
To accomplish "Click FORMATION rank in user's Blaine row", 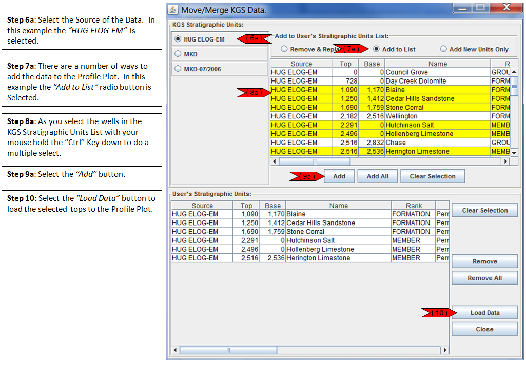I will point(414,214).
